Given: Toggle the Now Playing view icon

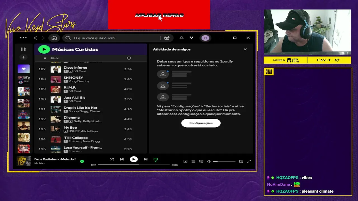Looking at the screenshot, I should pos(185,161).
